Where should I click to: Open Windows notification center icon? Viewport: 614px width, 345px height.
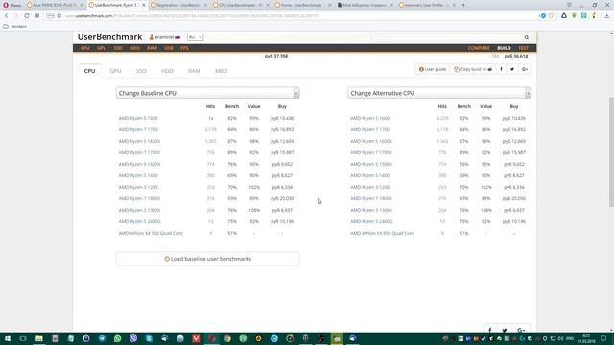point(603,338)
